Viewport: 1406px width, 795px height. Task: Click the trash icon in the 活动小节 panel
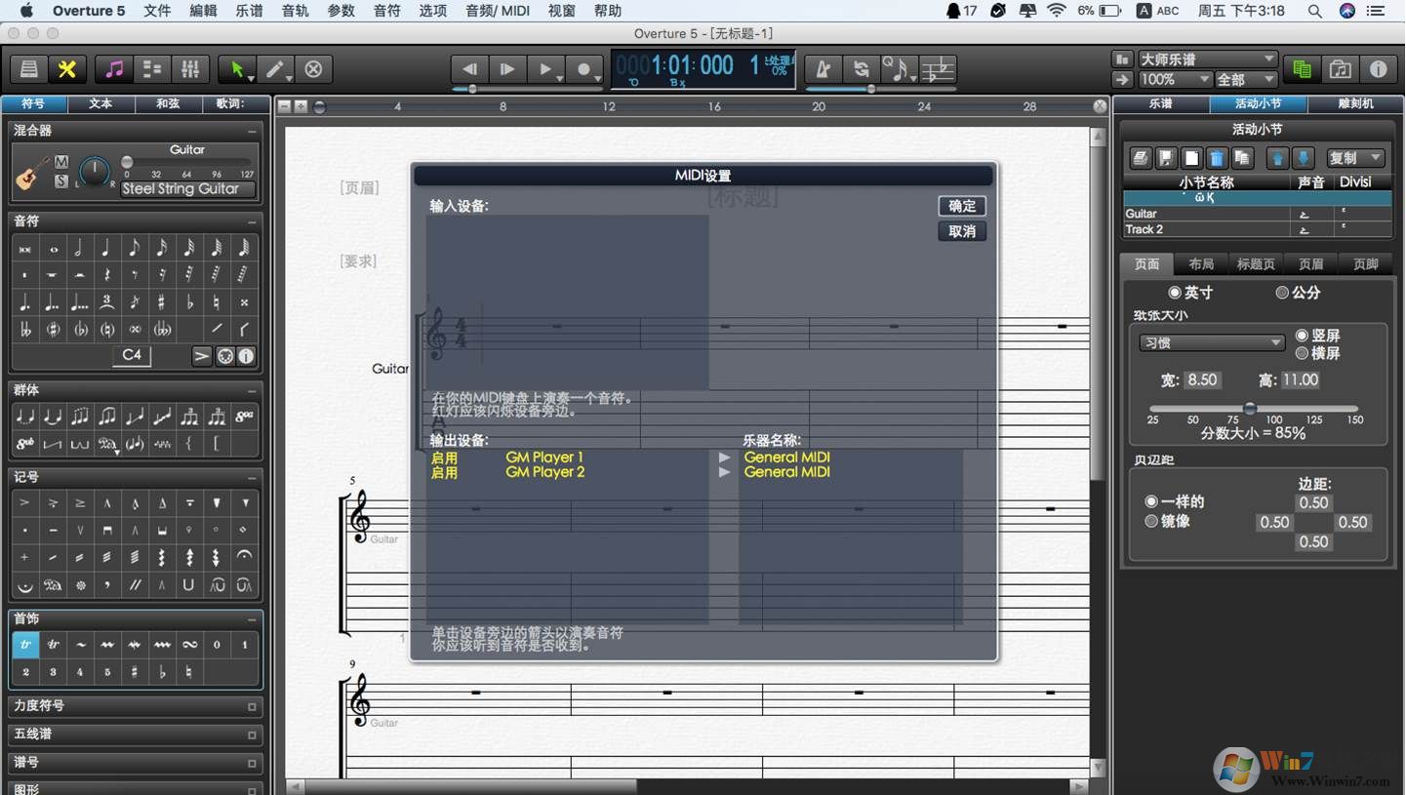point(1217,158)
